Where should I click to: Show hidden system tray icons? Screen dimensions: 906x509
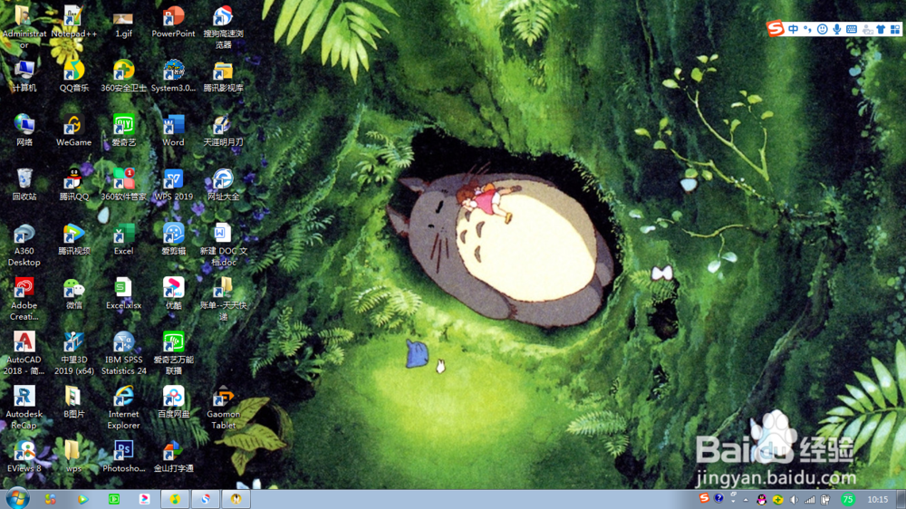pos(746,500)
